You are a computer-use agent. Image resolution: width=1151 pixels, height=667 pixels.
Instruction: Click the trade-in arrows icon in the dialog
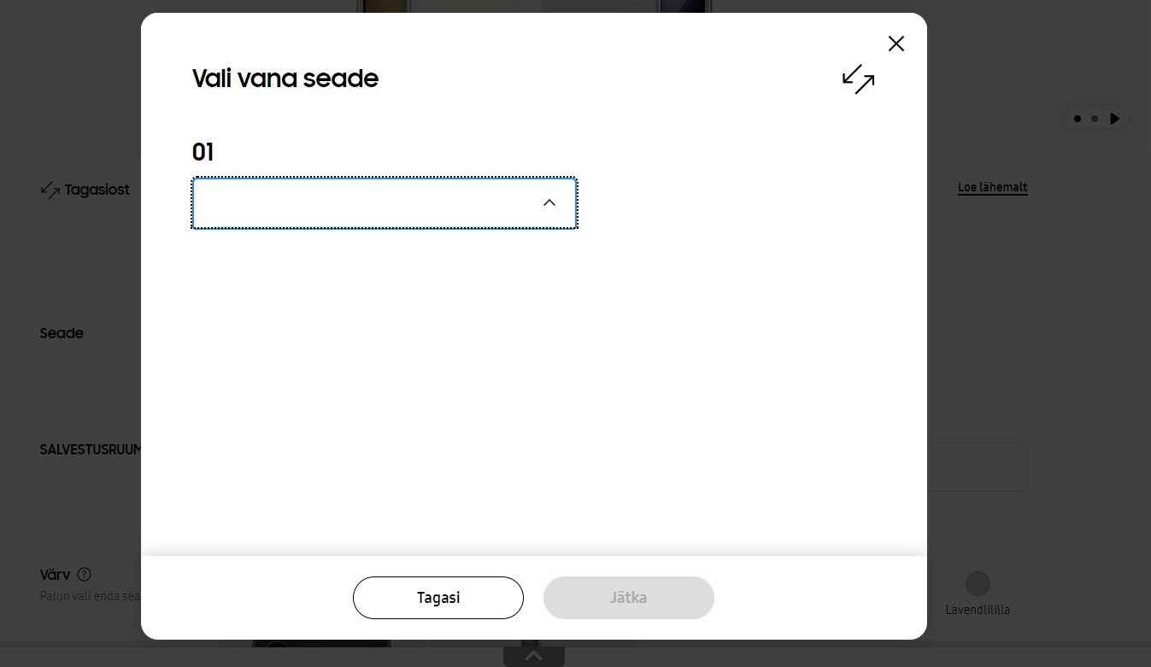coord(858,79)
